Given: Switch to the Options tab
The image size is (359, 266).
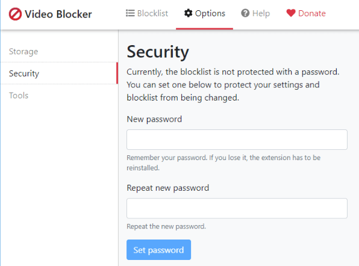Looking at the screenshot, I should pos(204,13).
